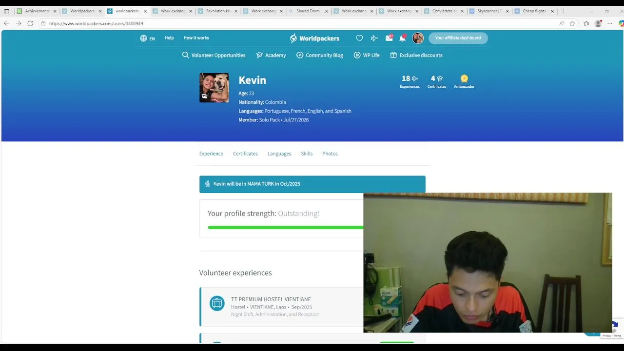Click the name Kevin heading
This screenshot has width=624, height=351.
pos(252,80)
